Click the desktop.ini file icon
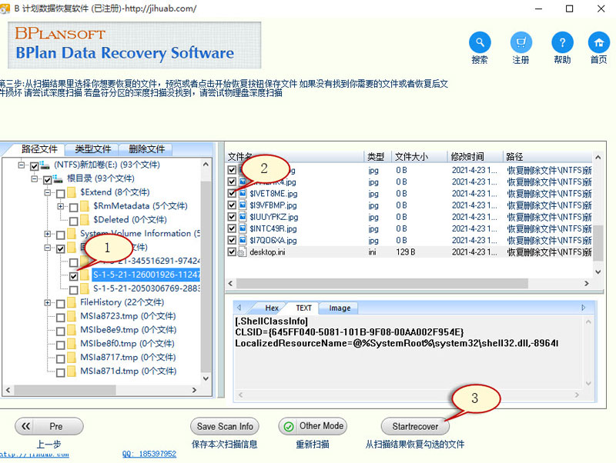This screenshot has height=463, width=616. tap(243, 252)
